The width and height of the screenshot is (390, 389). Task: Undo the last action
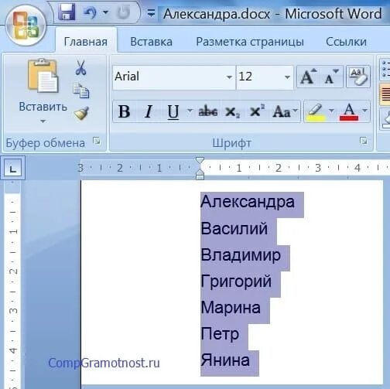[91, 12]
